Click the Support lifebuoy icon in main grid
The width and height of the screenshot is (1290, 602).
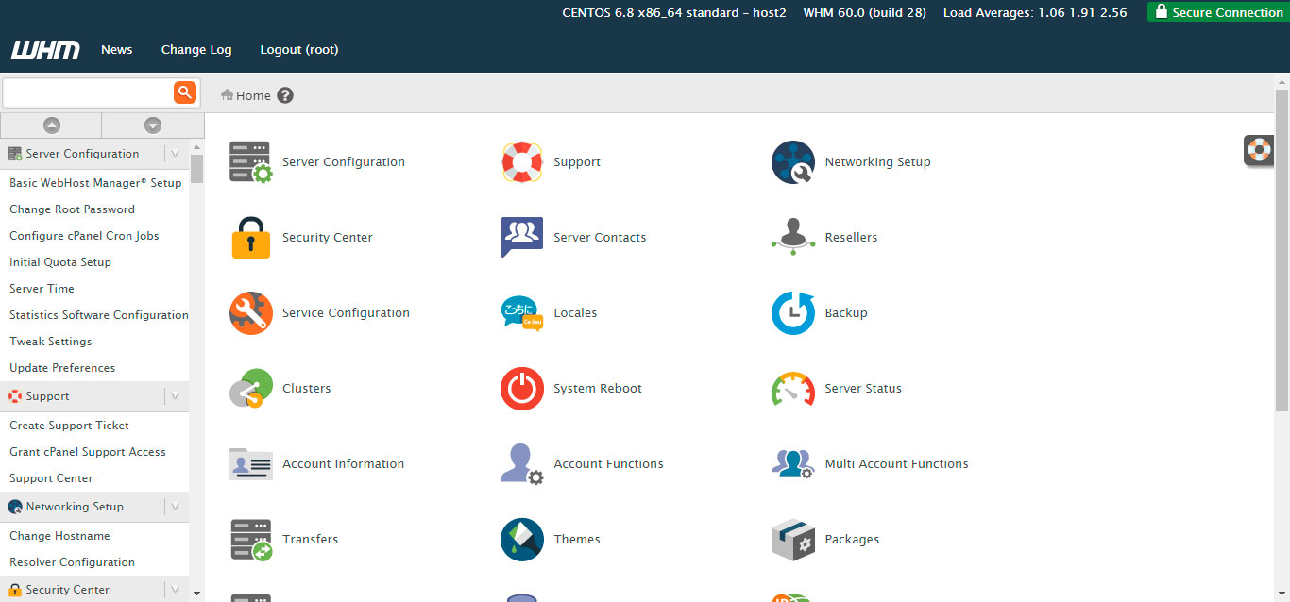[522, 162]
